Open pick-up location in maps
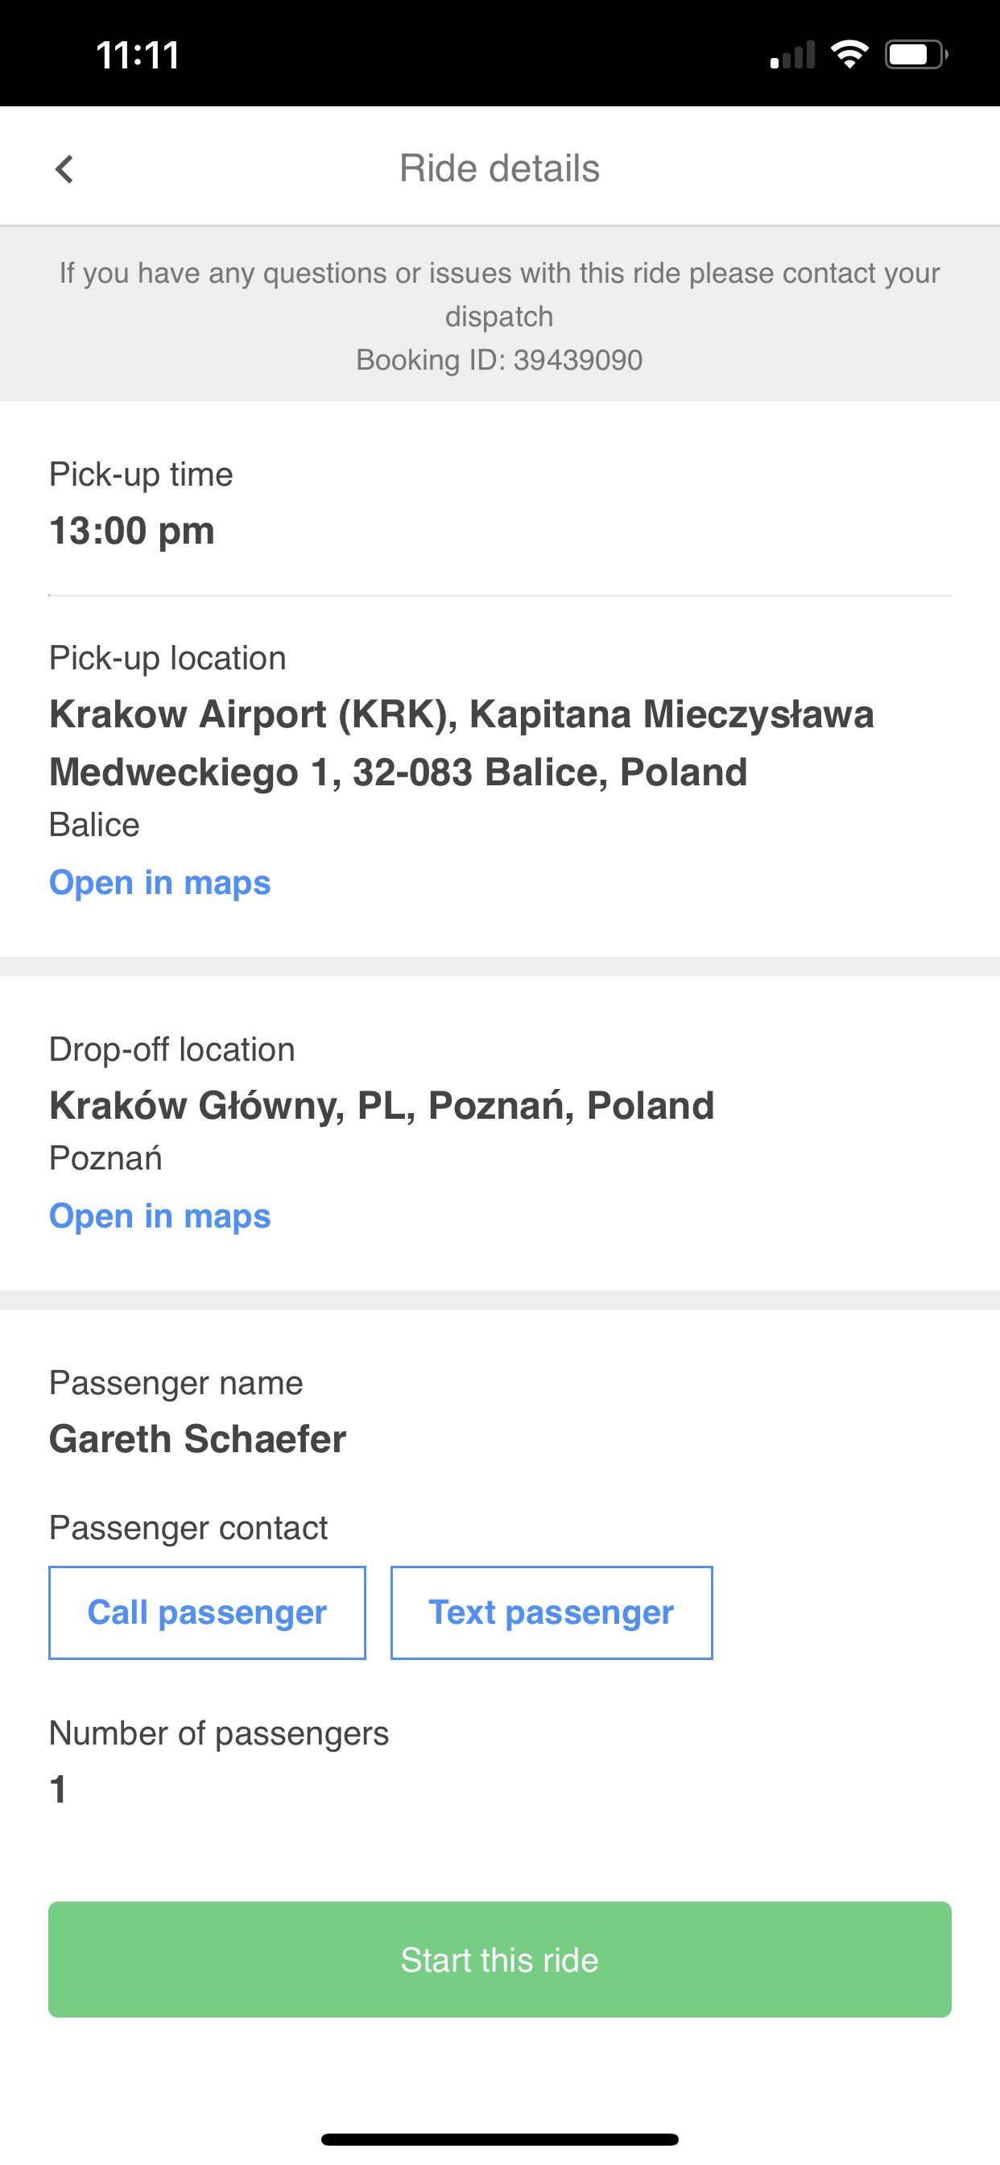The height and width of the screenshot is (2165, 1000). click(159, 883)
